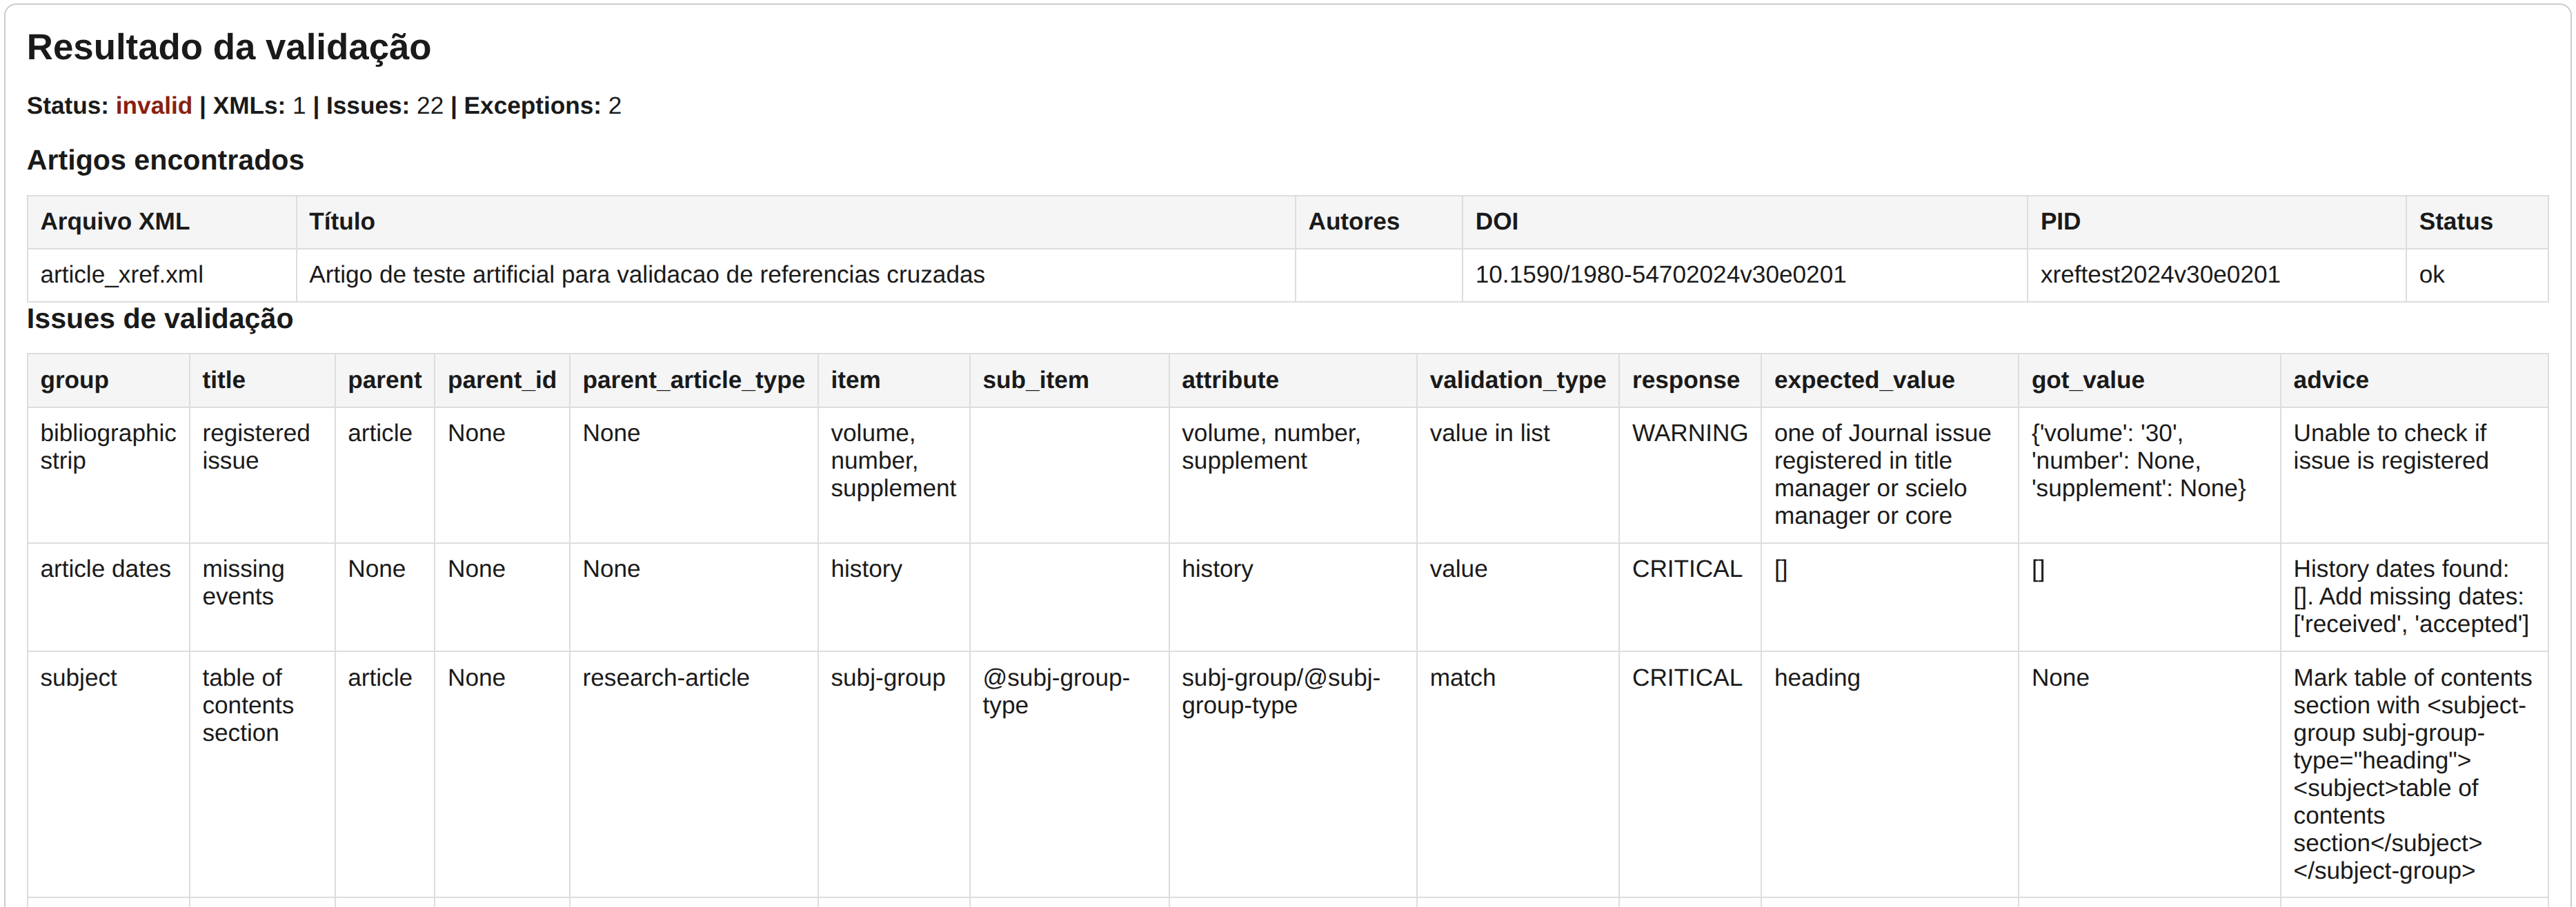The width and height of the screenshot is (2576, 907).
Task: Select the 'article_xref.xml' file name cell
Action: 161,275
